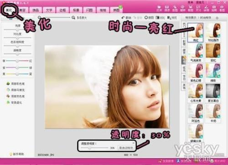
Task: Open the 局部马赛克 local mosaic tool
Action: pyautogui.click(x=16, y=90)
